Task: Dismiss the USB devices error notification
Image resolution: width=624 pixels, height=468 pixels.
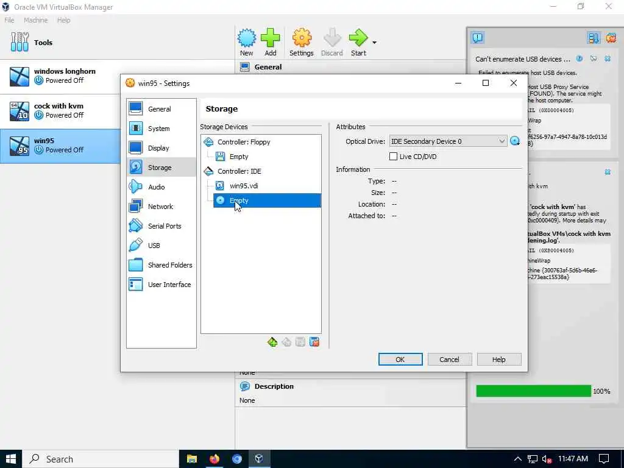Action: click(608, 58)
